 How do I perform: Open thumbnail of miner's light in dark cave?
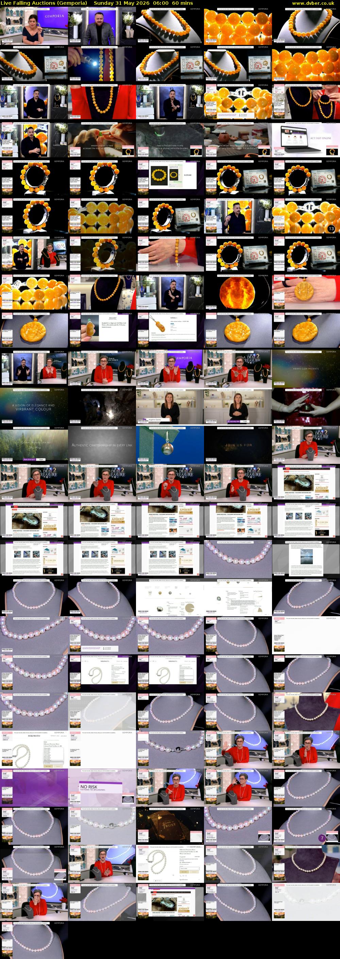[102, 407]
